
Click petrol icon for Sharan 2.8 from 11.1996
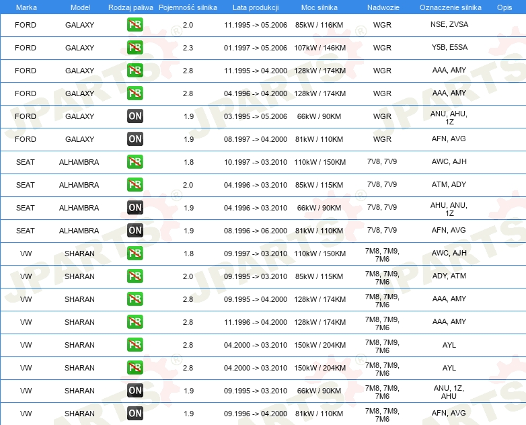(135, 321)
